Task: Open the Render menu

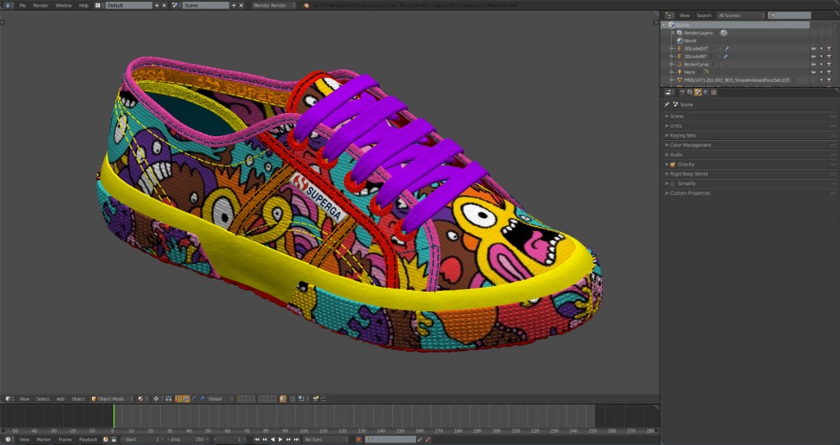Action: point(41,6)
